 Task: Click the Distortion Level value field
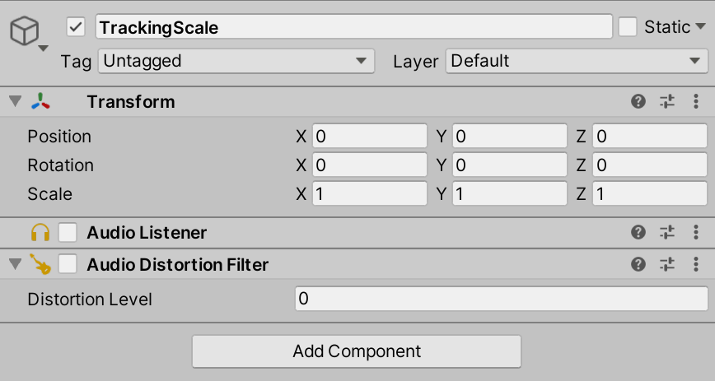click(501, 299)
